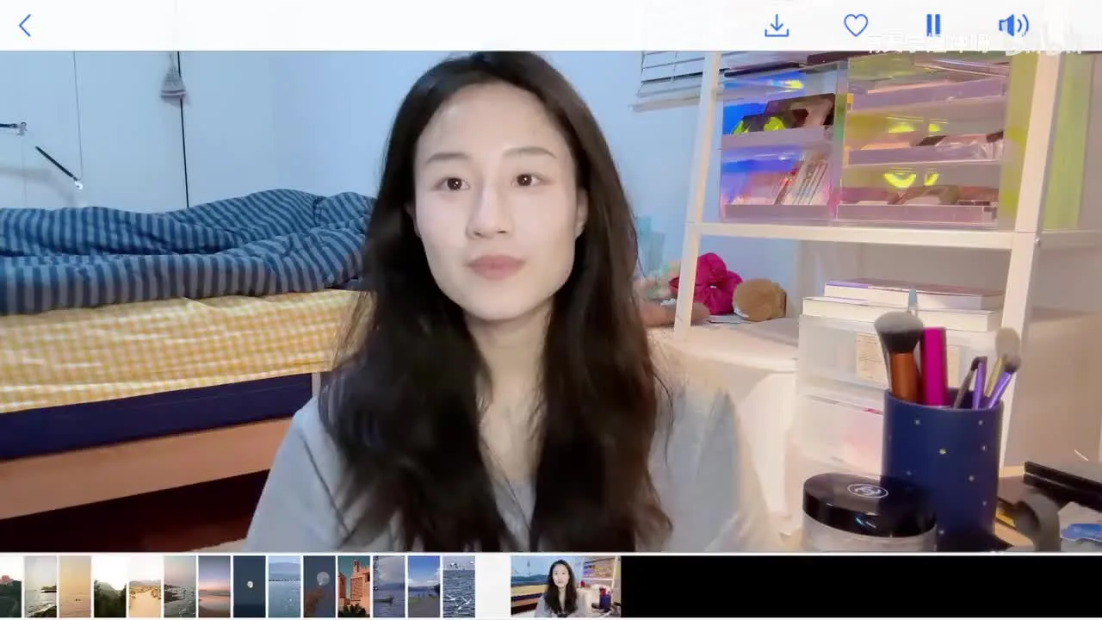
Task: Open the hazy sea with island thumbnail
Action: [40, 586]
